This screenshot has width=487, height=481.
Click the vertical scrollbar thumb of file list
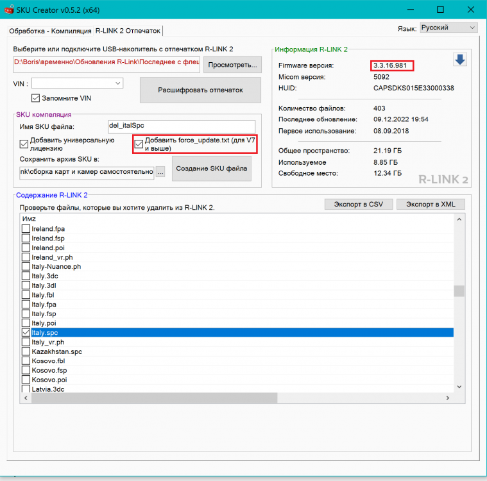(459, 291)
